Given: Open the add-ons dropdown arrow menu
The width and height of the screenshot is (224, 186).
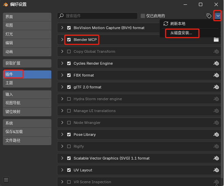Looking at the screenshot, I should [218, 16].
